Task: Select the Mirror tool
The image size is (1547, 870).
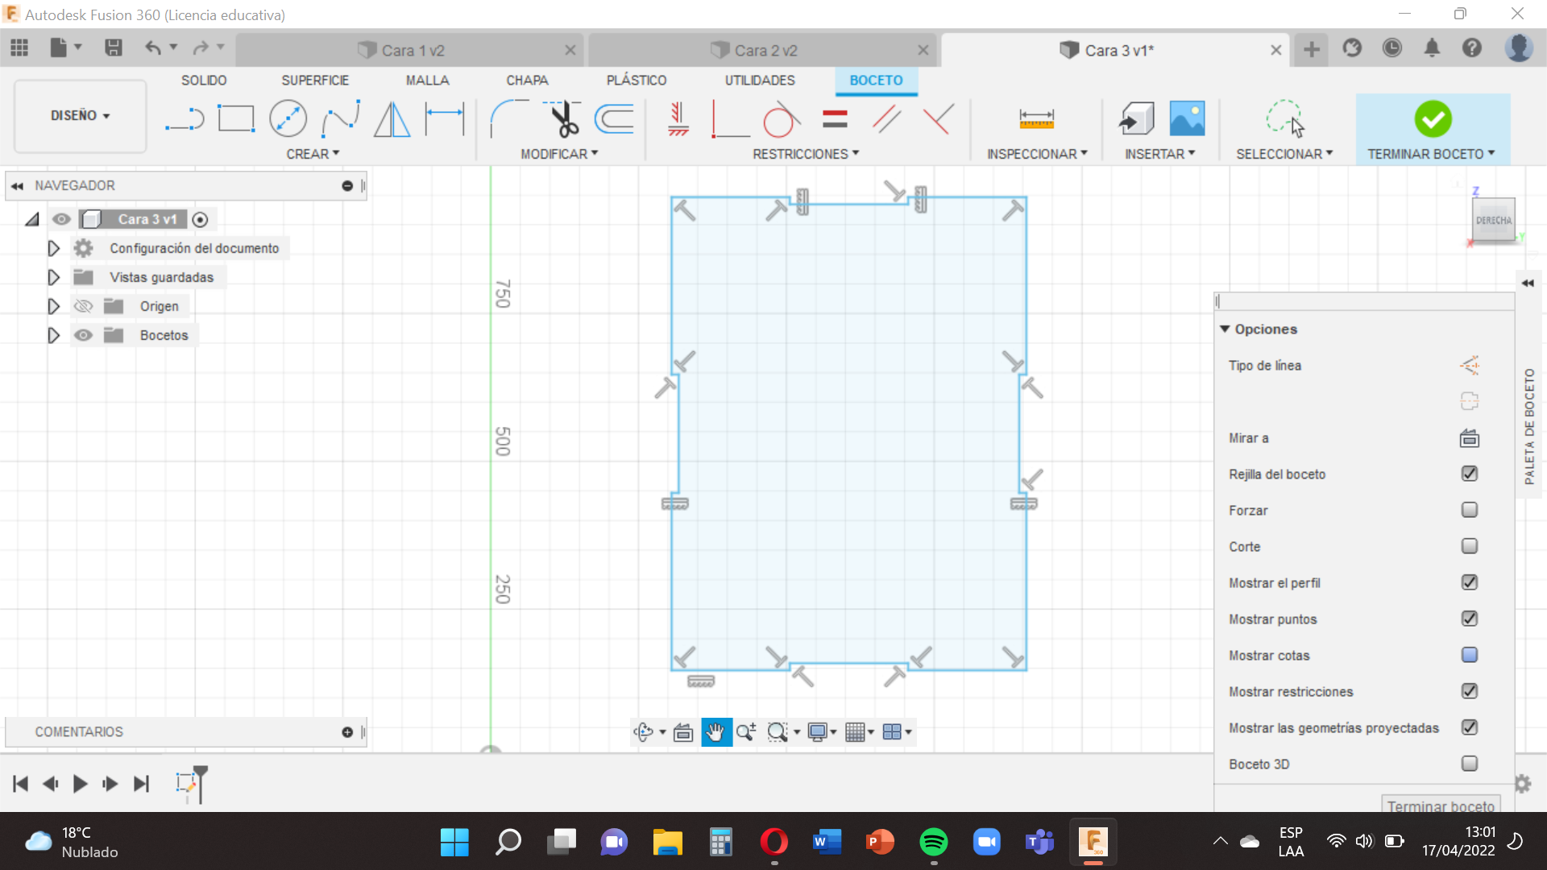Action: (392, 119)
